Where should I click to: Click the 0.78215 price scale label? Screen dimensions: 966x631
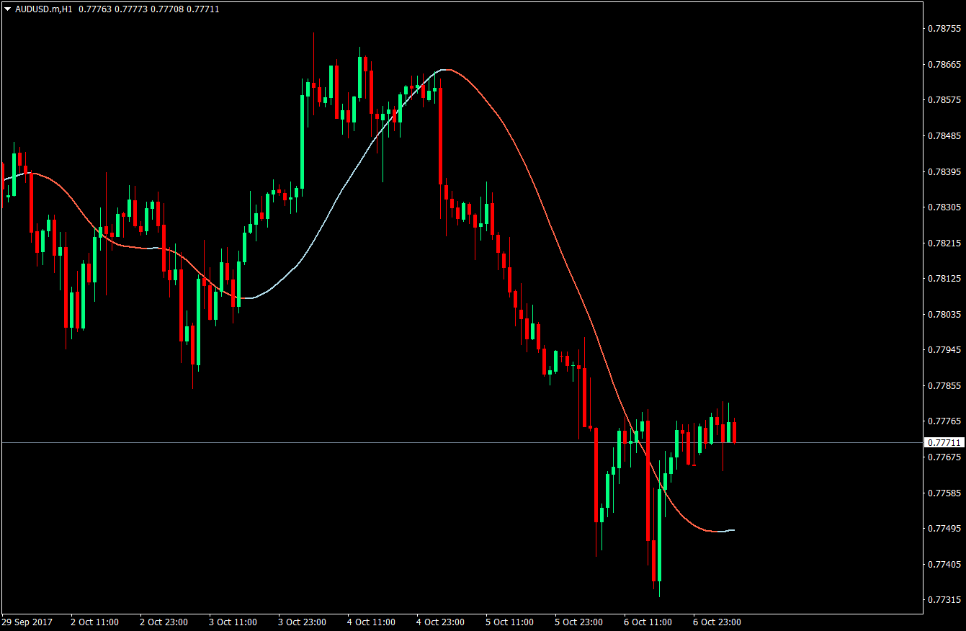coord(944,244)
